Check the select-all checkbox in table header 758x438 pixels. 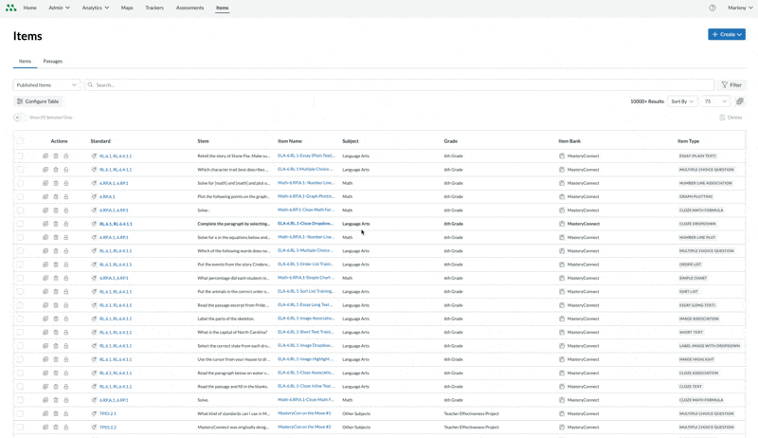pyautogui.click(x=20, y=140)
